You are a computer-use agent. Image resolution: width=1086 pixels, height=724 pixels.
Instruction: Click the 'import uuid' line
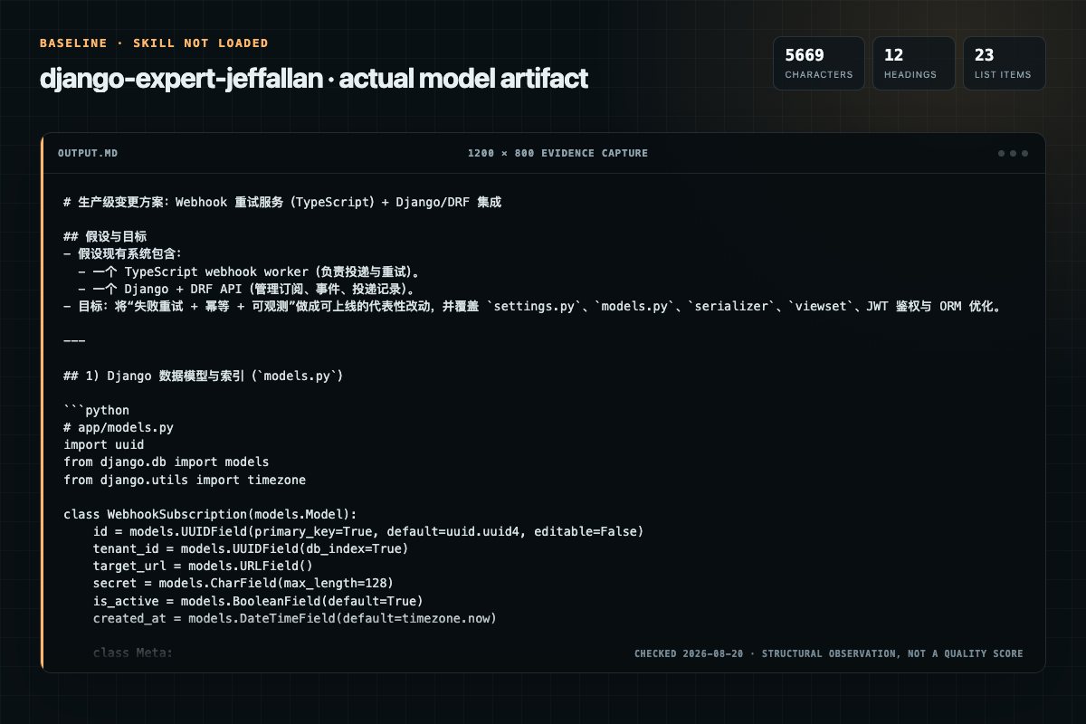coord(103,444)
